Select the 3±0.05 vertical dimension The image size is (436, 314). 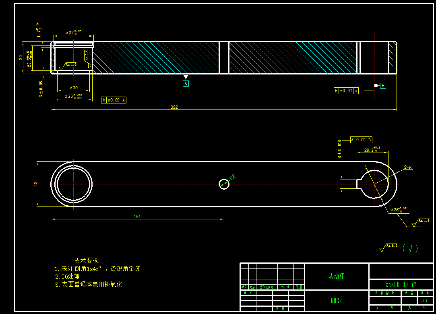pyautogui.click(x=41, y=89)
